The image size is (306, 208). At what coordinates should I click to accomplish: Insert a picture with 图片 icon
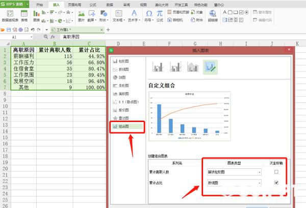(x=81, y=16)
